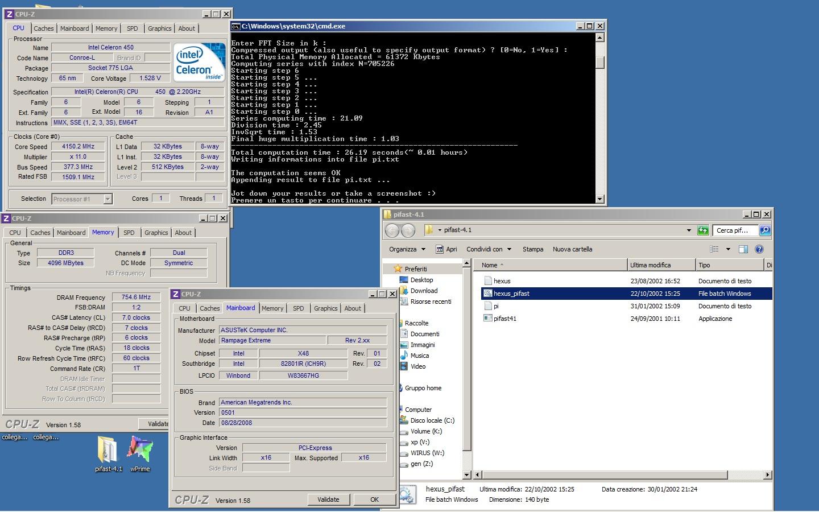
Task: Select the hexus text file icon
Action: click(x=487, y=281)
